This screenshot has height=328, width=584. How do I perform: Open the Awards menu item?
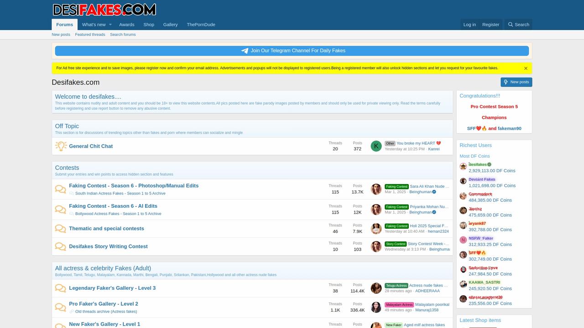pos(126,25)
